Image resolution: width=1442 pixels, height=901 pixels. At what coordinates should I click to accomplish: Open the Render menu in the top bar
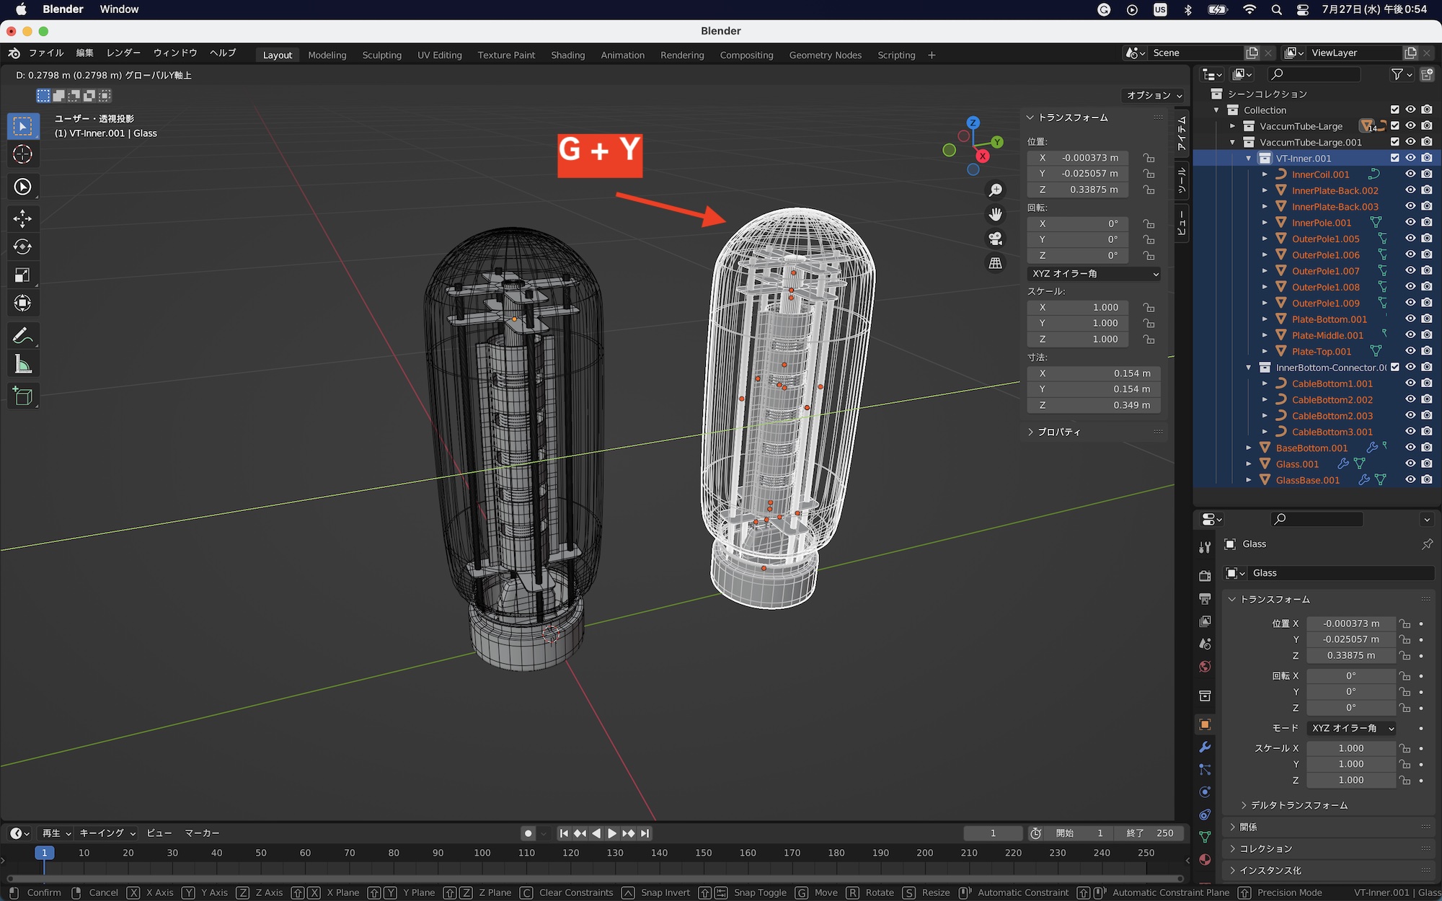click(123, 53)
